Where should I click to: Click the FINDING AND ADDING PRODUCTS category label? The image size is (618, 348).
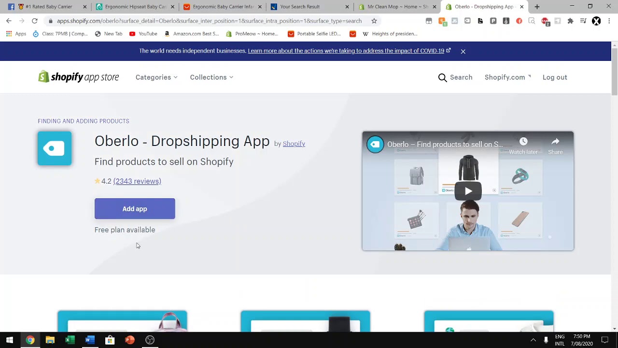pos(84,121)
